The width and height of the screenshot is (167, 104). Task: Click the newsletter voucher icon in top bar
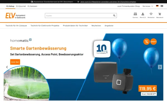click(x=78, y=2)
